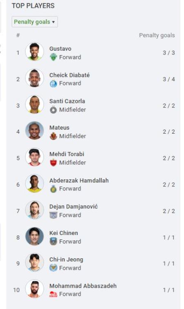This screenshot has height=309, width=184.
Task: Click Mohammad Abbaszadeh's name link
Action: (83, 286)
